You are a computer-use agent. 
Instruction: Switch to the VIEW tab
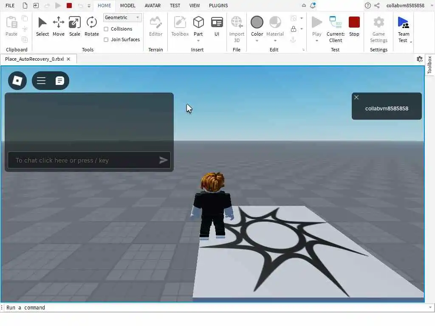coord(195,6)
